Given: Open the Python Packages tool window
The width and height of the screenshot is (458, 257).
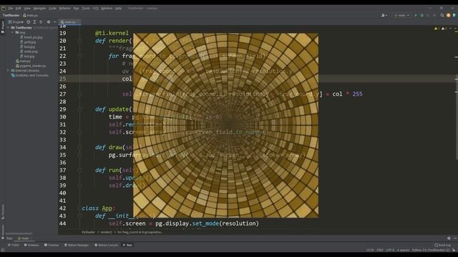Looking at the screenshot, I should coord(77,245).
